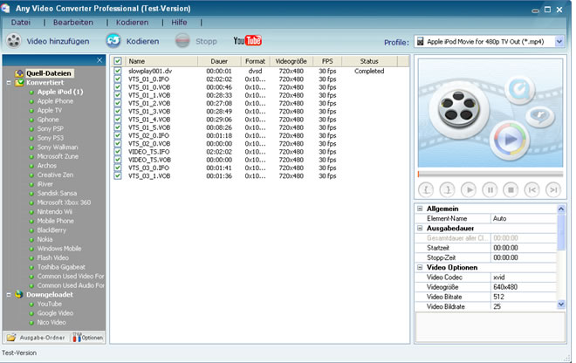
Task: Click the Video Bitrate 512 value
Action: coord(524,297)
